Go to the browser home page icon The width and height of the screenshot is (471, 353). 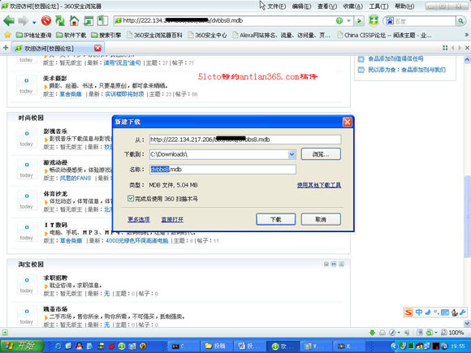(74, 21)
